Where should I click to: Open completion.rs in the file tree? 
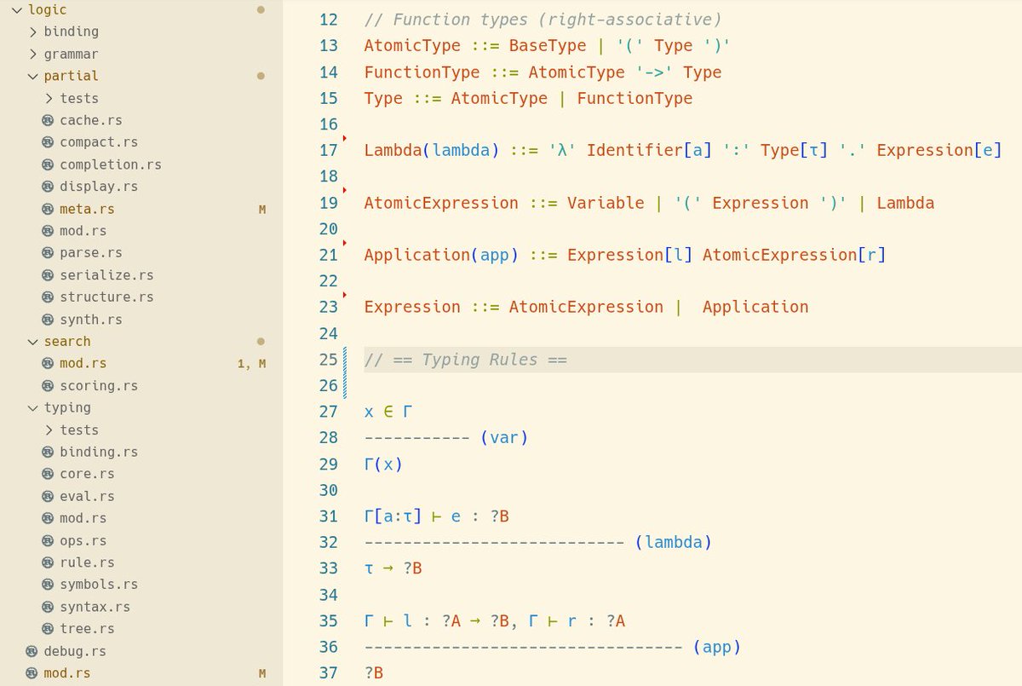pyautogui.click(x=111, y=164)
